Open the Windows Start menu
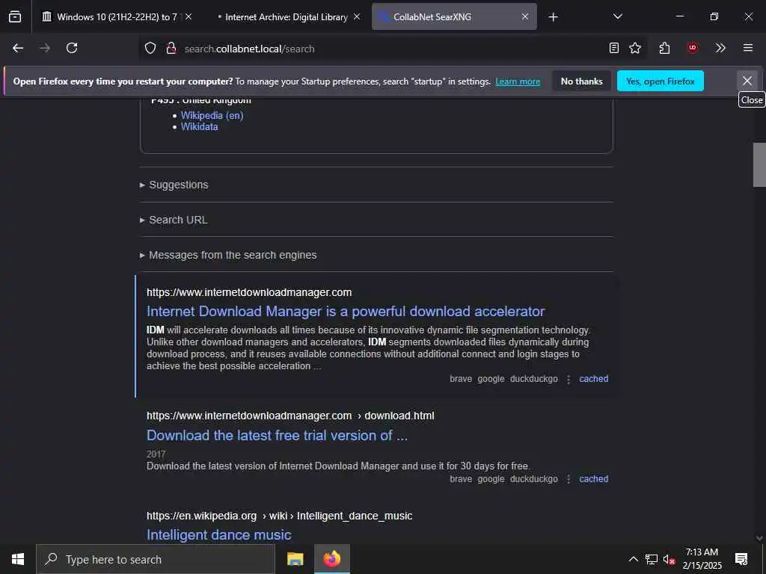Image resolution: width=766 pixels, height=574 pixels. pyautogui.click(x=18, y=559)
